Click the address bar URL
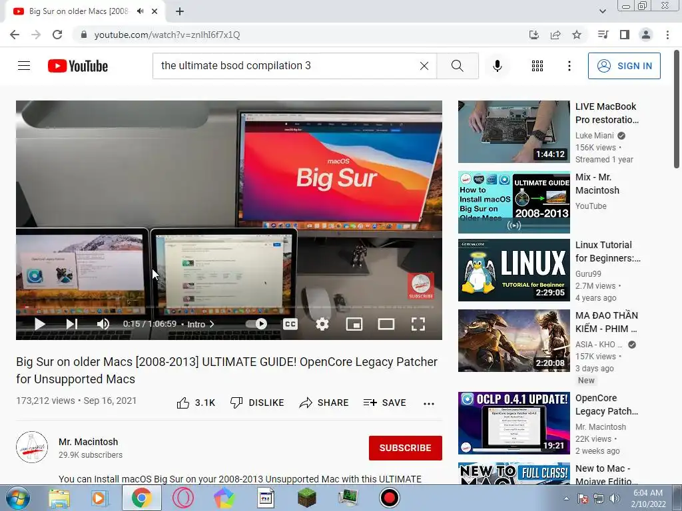This screenshot has width=682, height=511. click(167, 35)
